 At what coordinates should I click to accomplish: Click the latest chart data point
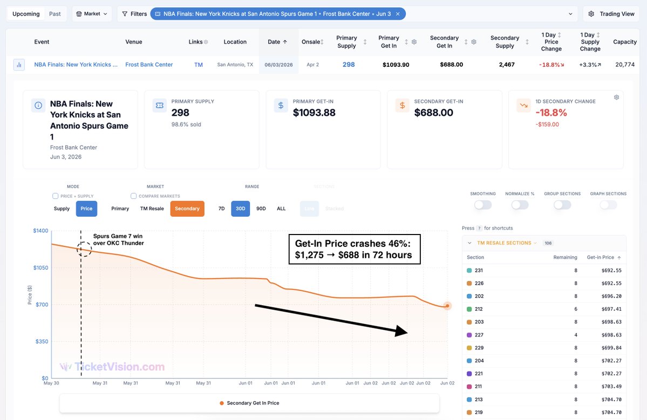(447, 306)
